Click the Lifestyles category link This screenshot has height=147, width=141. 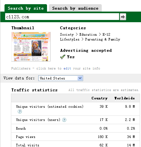(70, 39)
